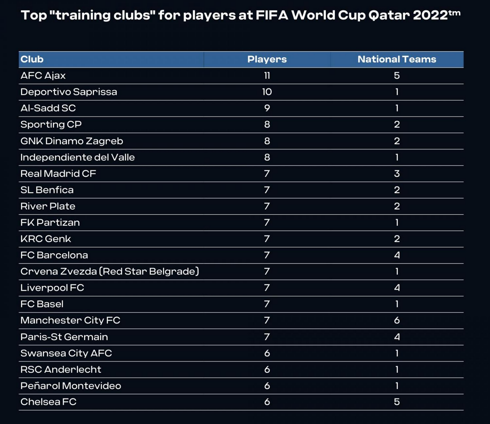Click the Club column header
The height and width of the screenshot is (424, 490).
click(x=32, y=59)
